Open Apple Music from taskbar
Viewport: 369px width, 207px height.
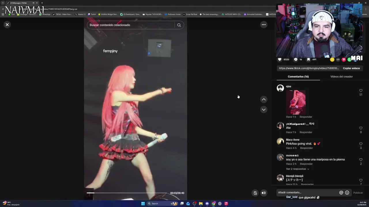tap(226, 204)
